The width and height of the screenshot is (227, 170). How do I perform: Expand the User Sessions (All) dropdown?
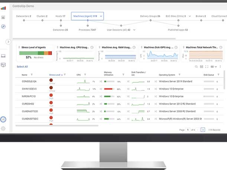(x=134, y=30)
